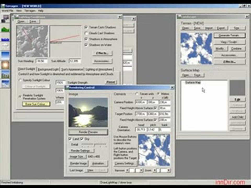Click the Size button in the Terrain section
This screenshot has width=251, height=188.
point(237,28)
